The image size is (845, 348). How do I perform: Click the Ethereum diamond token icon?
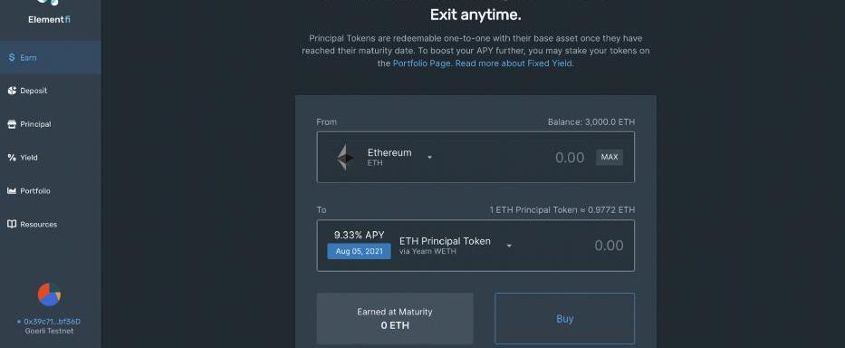point(345,158)
